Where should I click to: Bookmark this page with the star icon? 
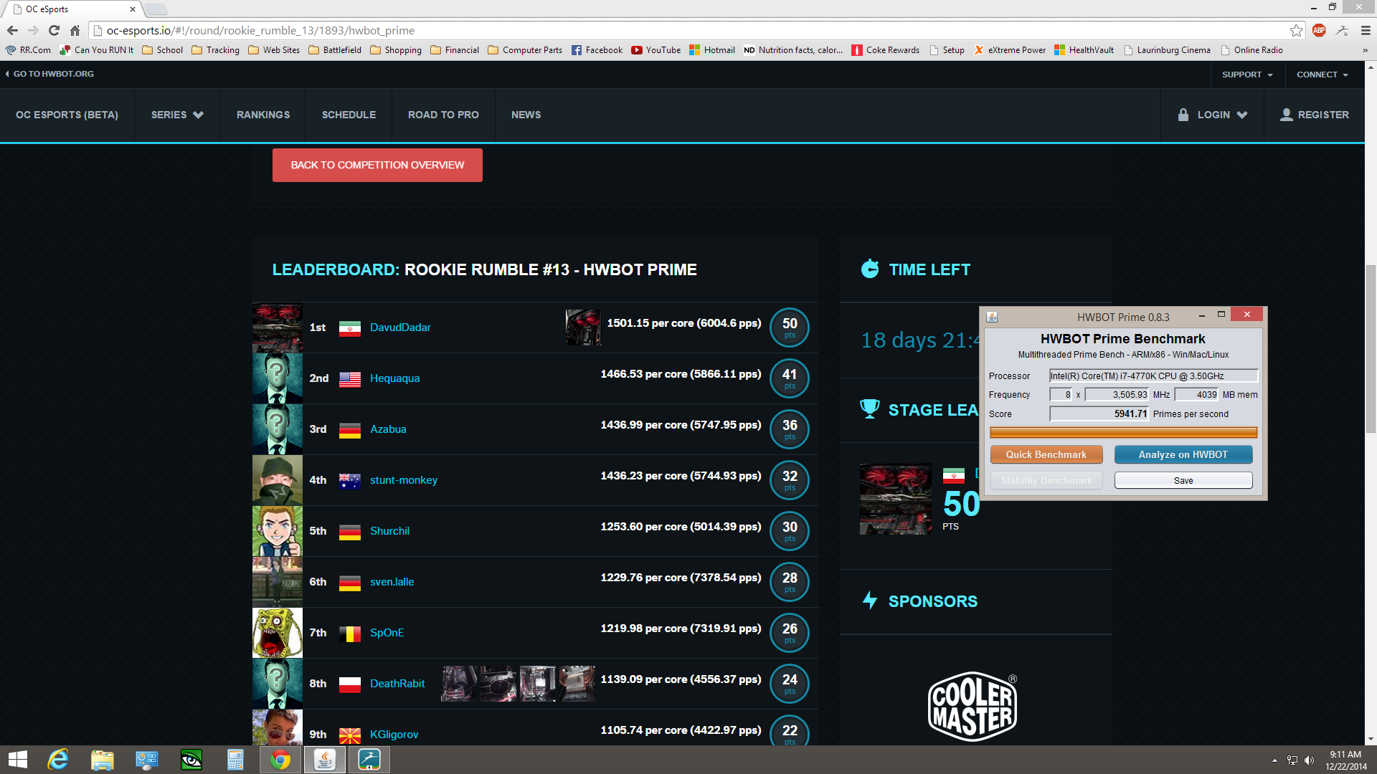(x=1296, y=30)
